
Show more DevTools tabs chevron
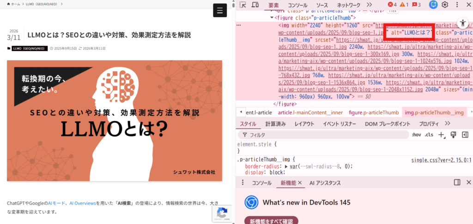click(369, 5)
